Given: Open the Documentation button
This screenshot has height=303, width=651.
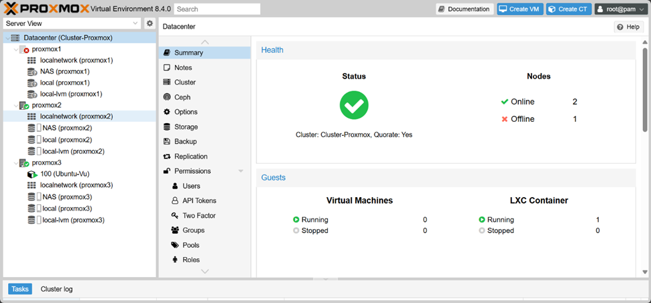Looking at the screenshot, I should click(465, 9).
